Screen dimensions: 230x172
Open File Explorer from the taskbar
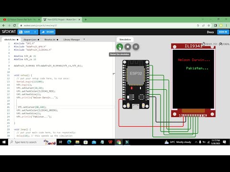click(78, 142)
